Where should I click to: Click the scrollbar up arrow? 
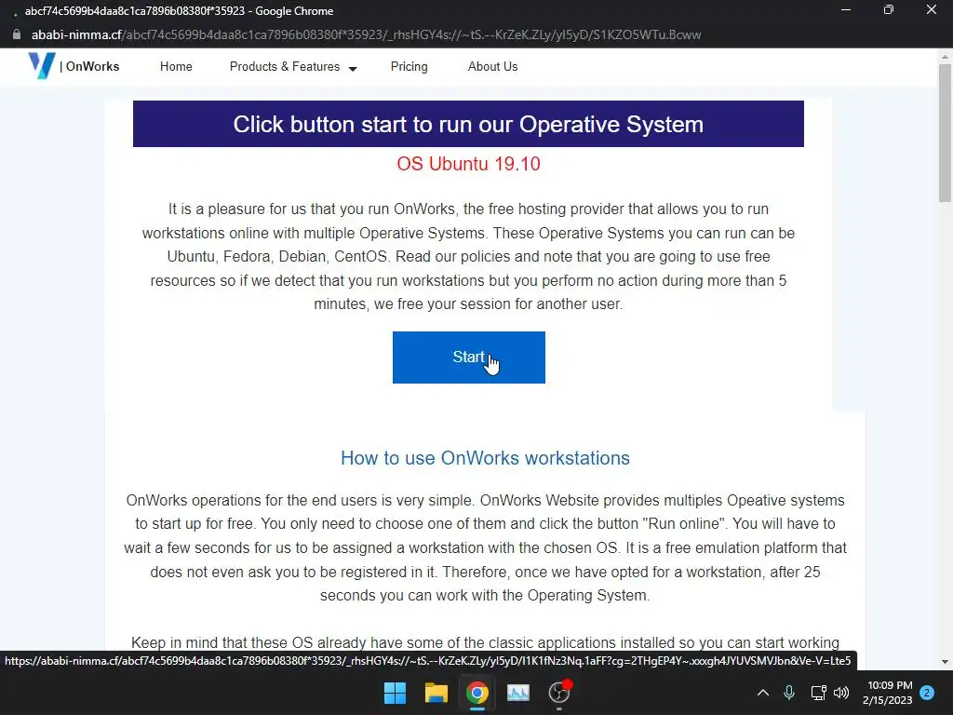pos(945,57)
